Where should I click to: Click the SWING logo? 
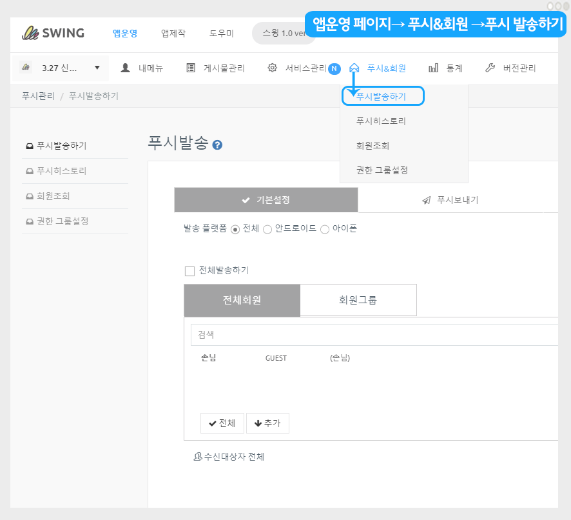53,33
